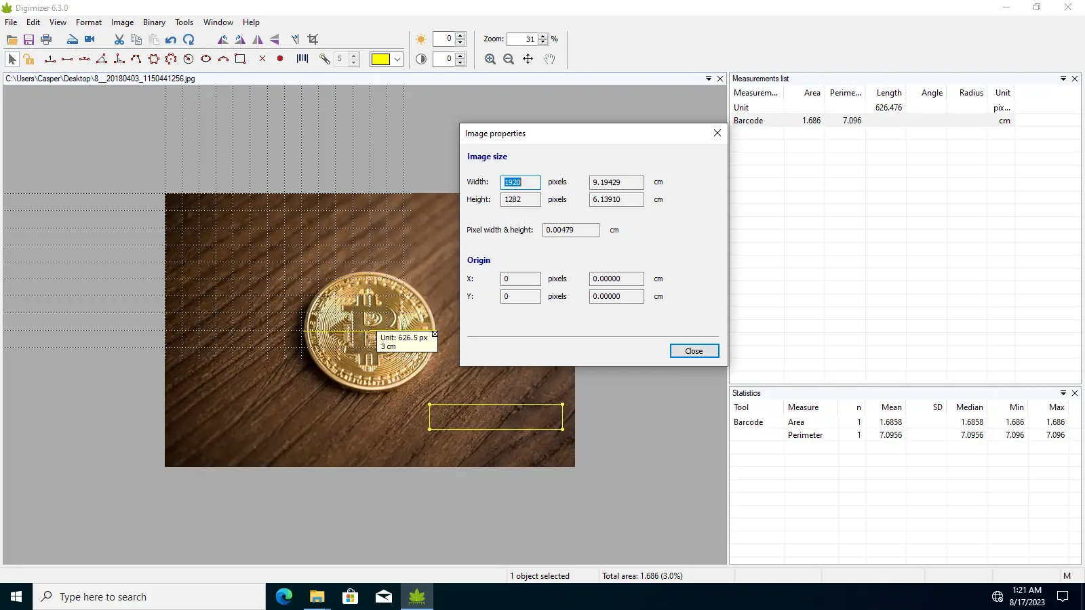Select the ellipse measurement tool
The height and width of the screenshot is (610, 1085).
[205, 59]
